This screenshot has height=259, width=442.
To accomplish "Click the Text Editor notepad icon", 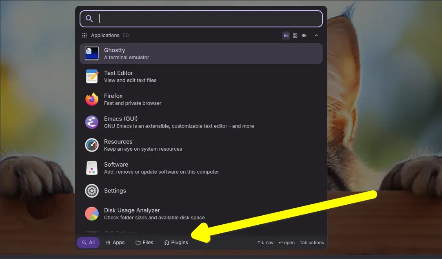I will click(x=92, y=76).
